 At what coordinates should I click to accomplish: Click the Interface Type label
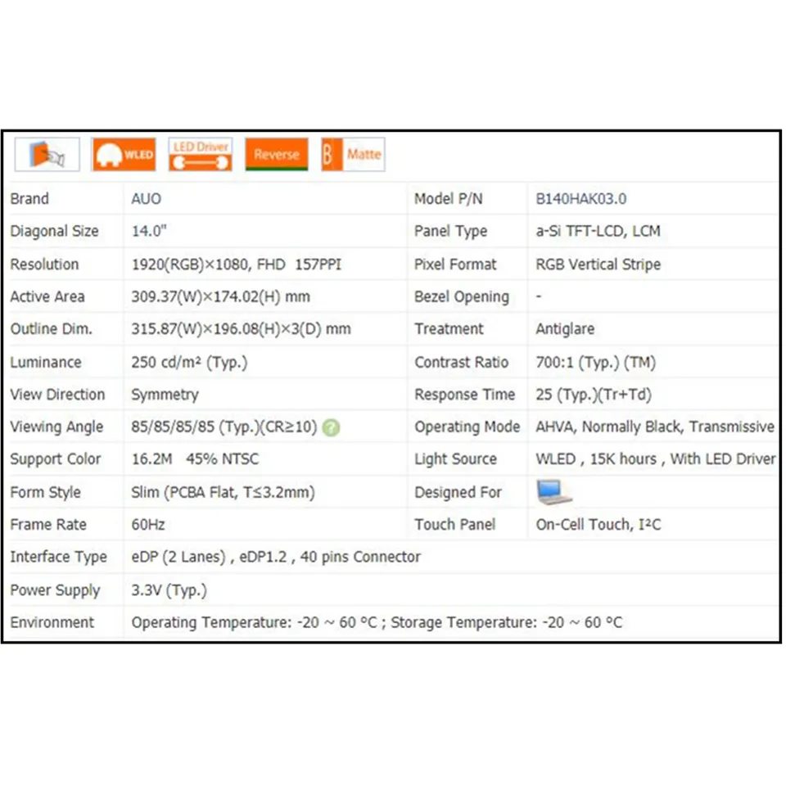pos(59,557)
